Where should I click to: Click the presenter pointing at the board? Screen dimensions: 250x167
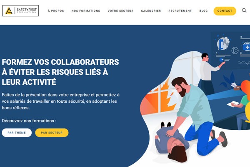pos(210,73)
